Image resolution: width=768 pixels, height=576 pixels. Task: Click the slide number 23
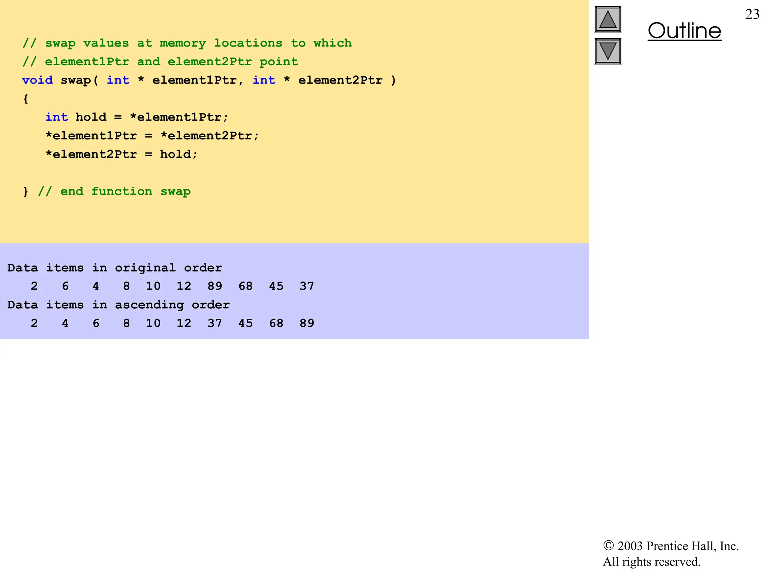click(752, 15)
